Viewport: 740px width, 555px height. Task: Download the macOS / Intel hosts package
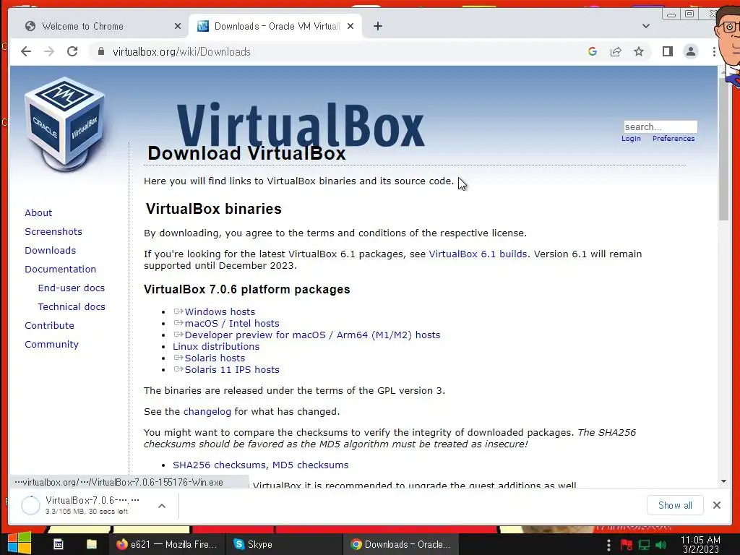tap(232, 323)
